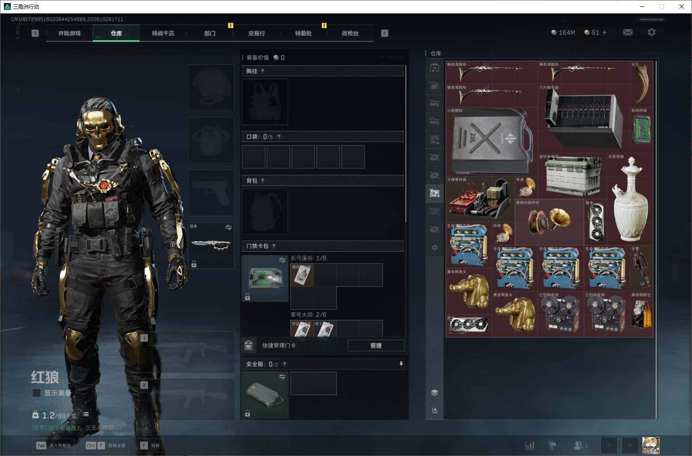Click the stacked layers icon in warehouse sidebar
Viewport: 692px width, 456px height.
tap(435, 393)
